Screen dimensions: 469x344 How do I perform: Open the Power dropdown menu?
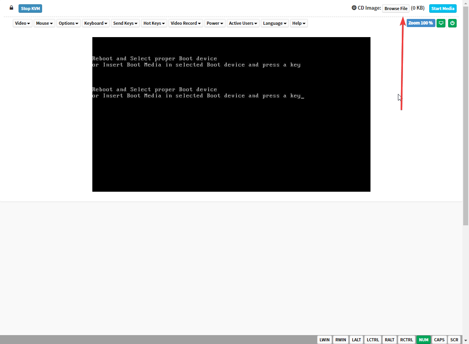pyautogui.click(x=215, y=23)
